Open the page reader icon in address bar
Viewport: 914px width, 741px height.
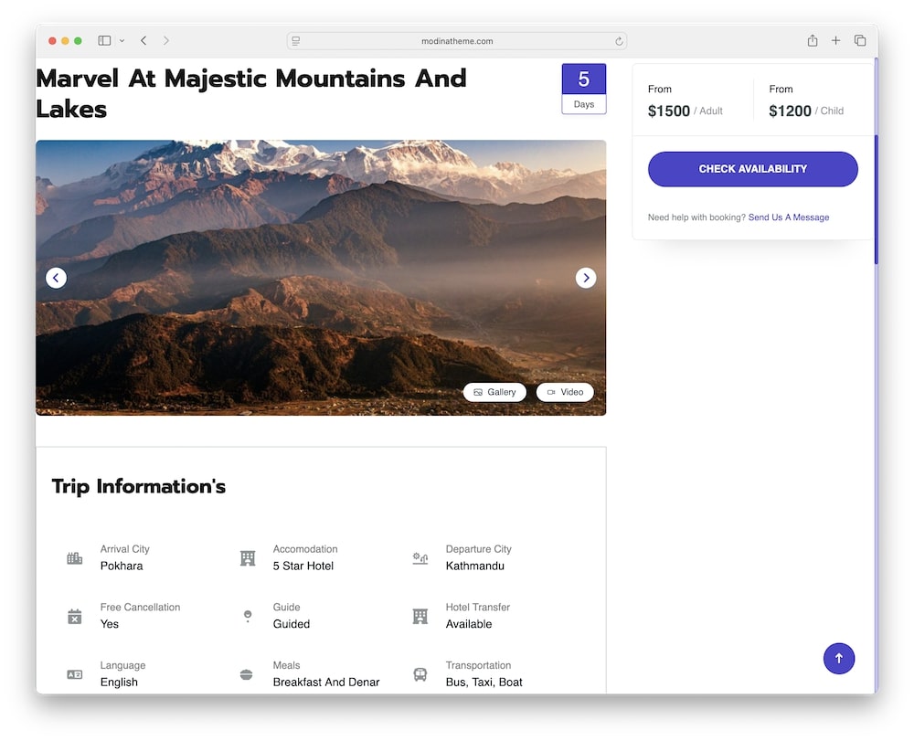coord(296,41)
